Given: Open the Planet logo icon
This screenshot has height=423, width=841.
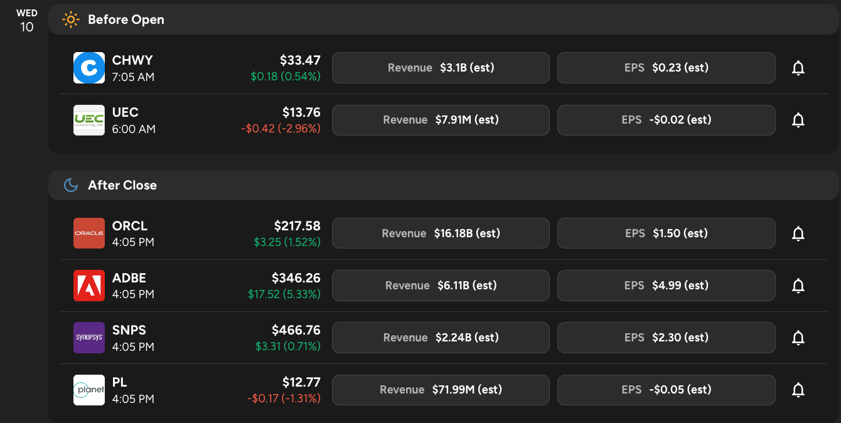Looking at the screenshot, I should [89, 390].
